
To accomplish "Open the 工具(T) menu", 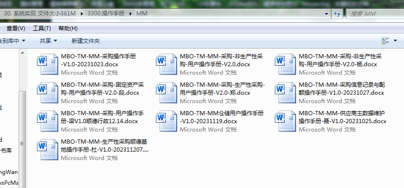I will (42, 28).
